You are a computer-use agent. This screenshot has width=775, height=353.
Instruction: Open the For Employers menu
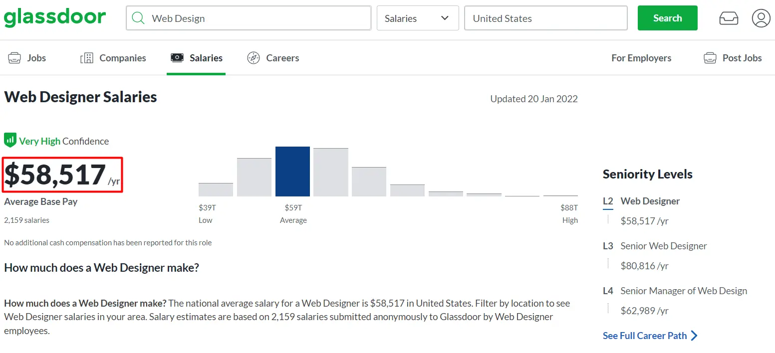(x=641, y=58)
